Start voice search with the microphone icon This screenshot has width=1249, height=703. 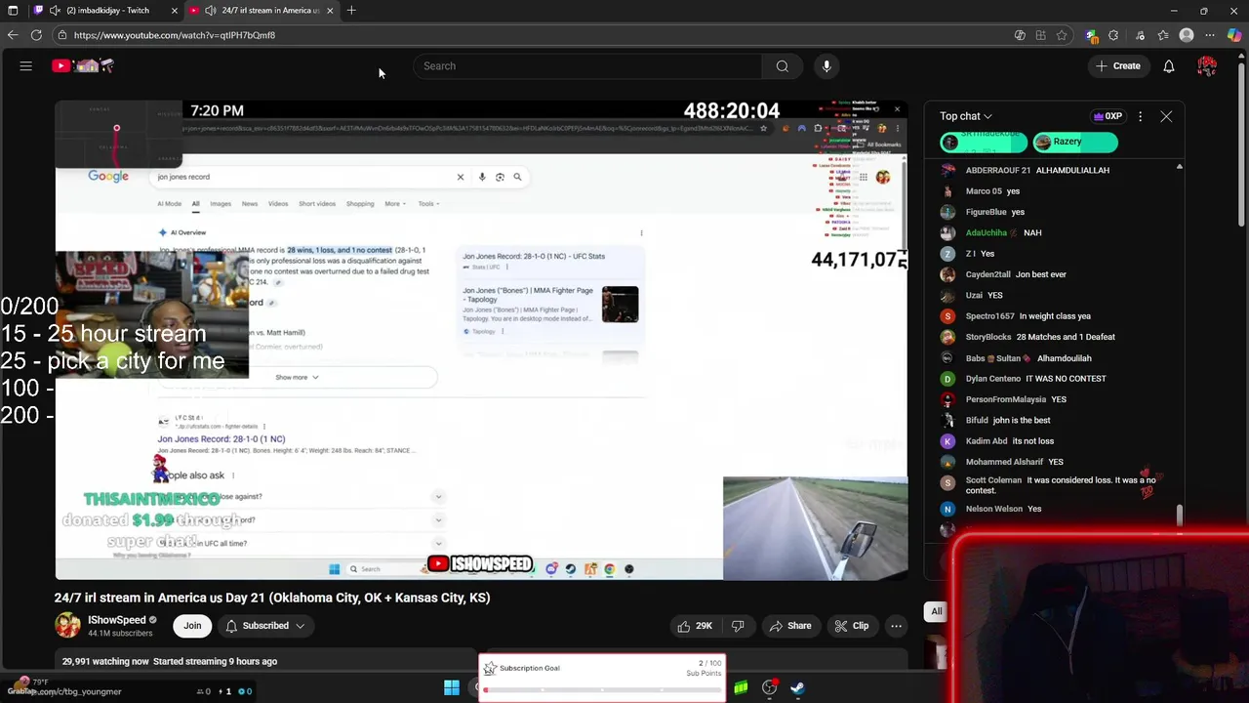tap(826, 66)
